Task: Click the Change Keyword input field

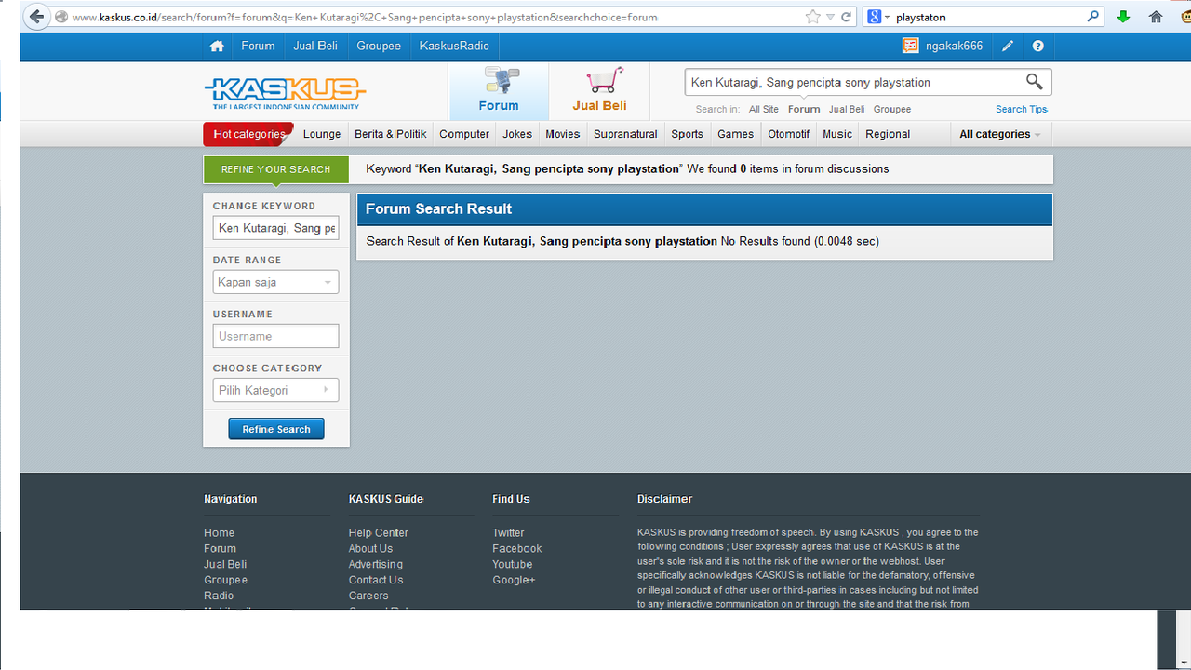Action: pos(275,228)
